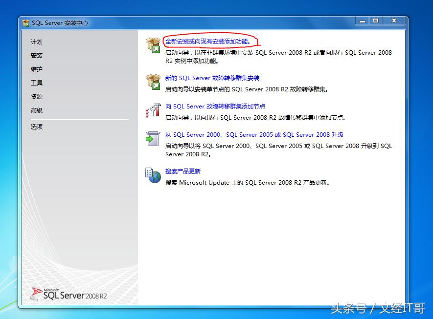Open the SQL Server upgrade wizard link
The image size is (433, 319).
point(252,134)
